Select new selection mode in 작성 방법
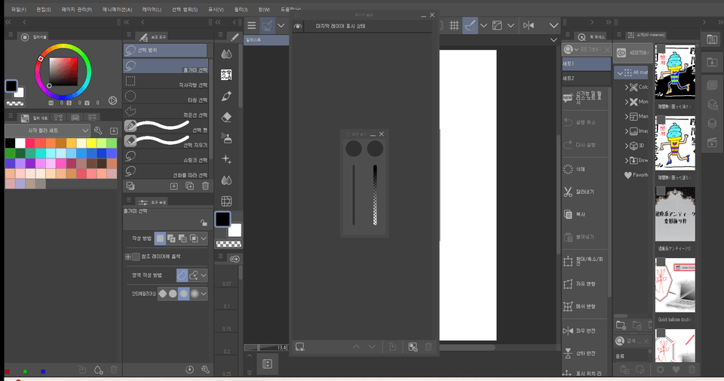The height and width of the screenshot is (381, 724). (160, 238)
